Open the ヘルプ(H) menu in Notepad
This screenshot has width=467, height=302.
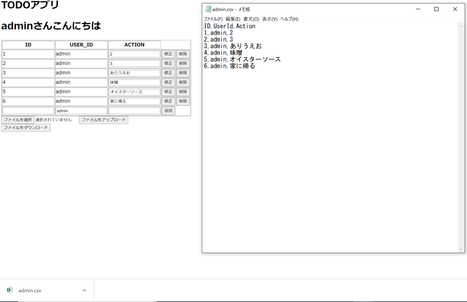(289, 19)
